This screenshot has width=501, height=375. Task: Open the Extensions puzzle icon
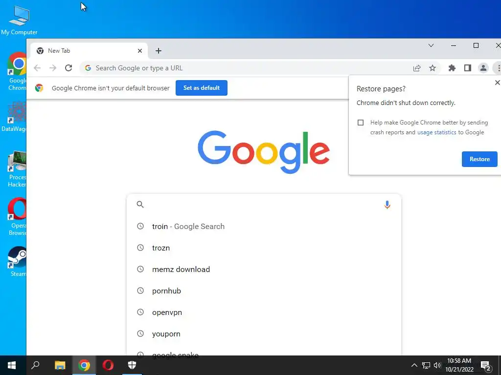(x=452, y=68)
